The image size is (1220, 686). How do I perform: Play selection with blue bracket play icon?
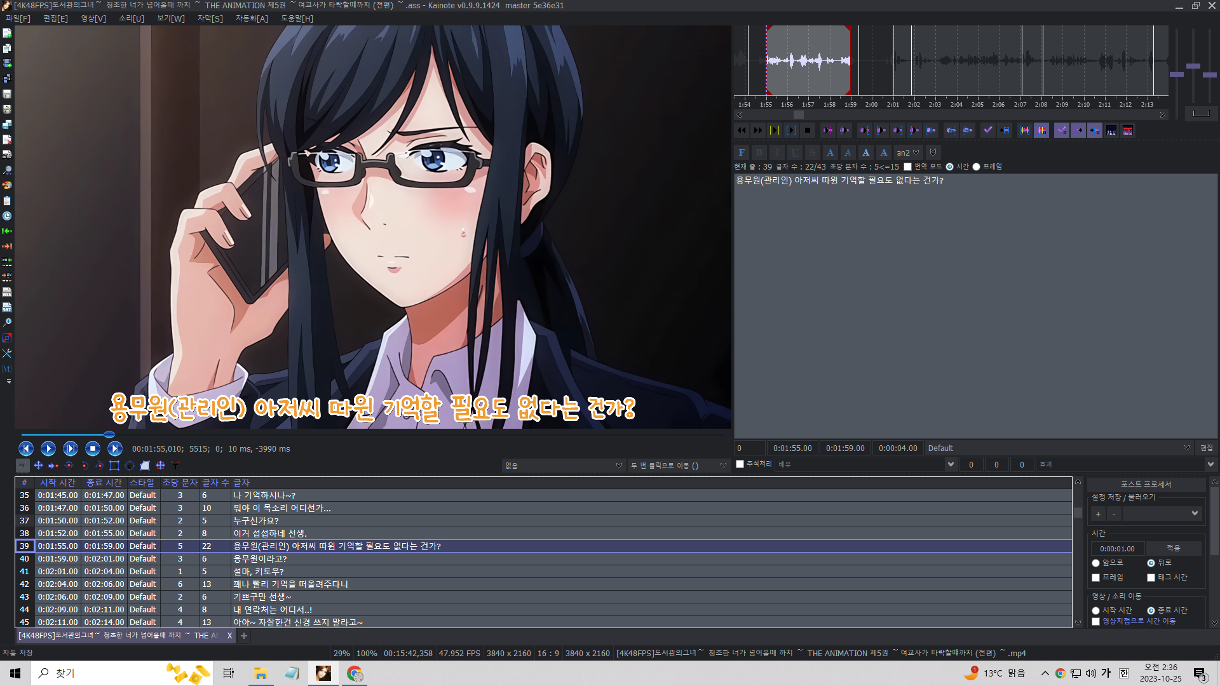(791, 130)
